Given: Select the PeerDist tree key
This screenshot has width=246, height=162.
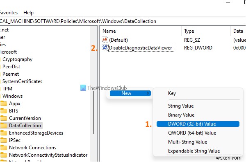Looking at the screenshot, I should point(11,67).
